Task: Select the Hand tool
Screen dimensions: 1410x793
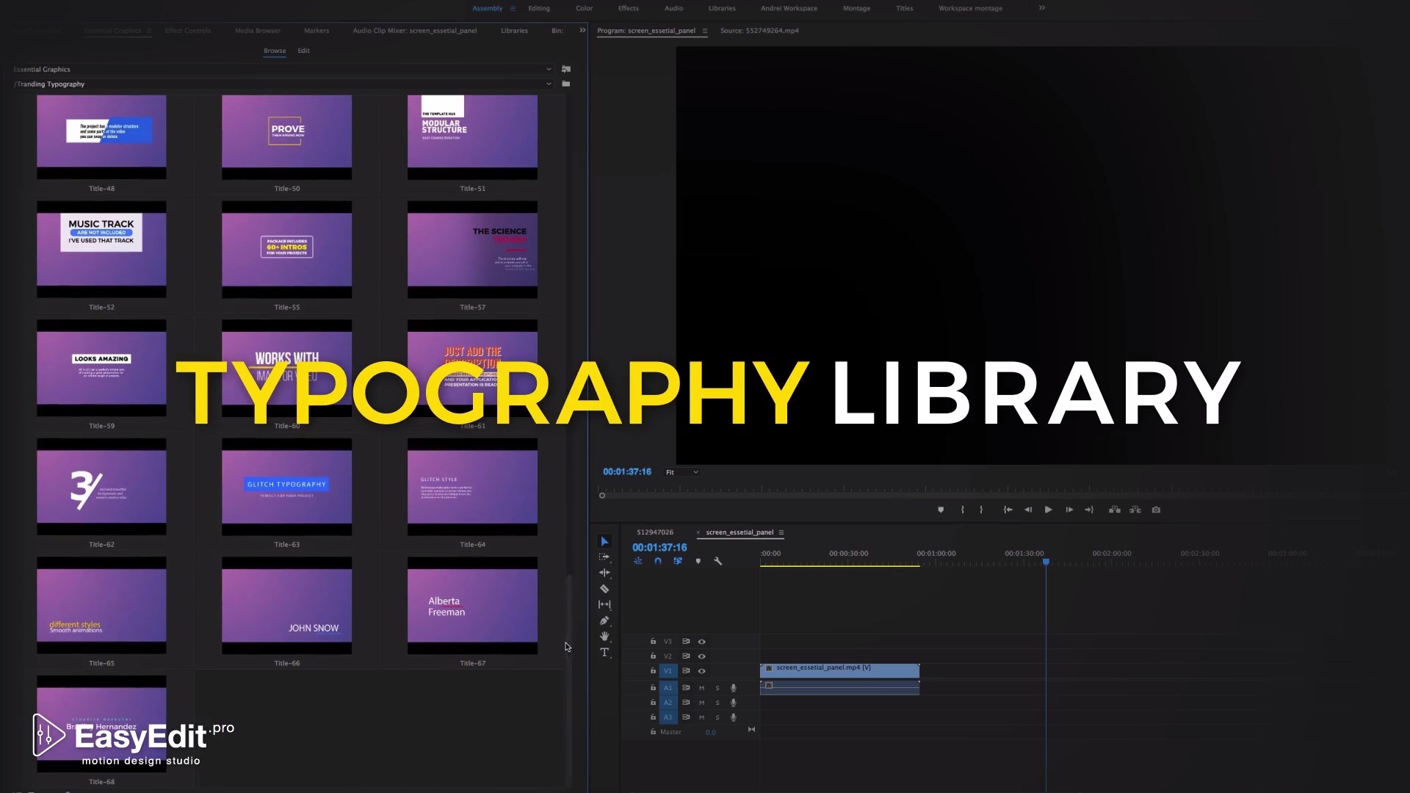Action: click(604, 636)
